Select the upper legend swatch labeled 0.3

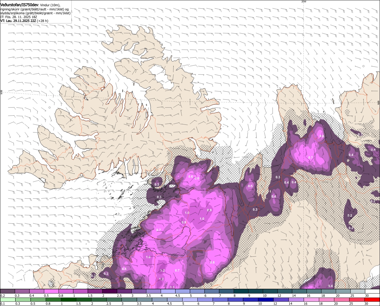22,291
